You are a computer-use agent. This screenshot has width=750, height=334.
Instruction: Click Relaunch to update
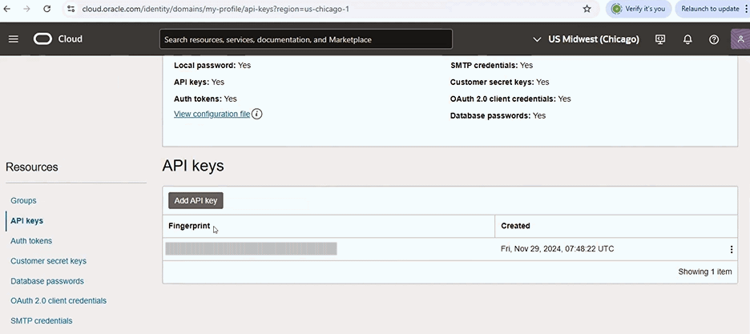pos(712,9)
